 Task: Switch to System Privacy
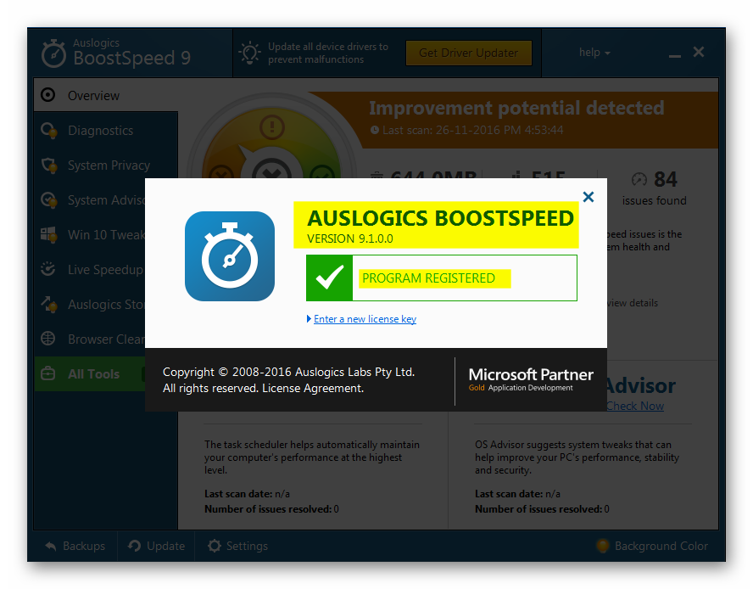(106, 165)
